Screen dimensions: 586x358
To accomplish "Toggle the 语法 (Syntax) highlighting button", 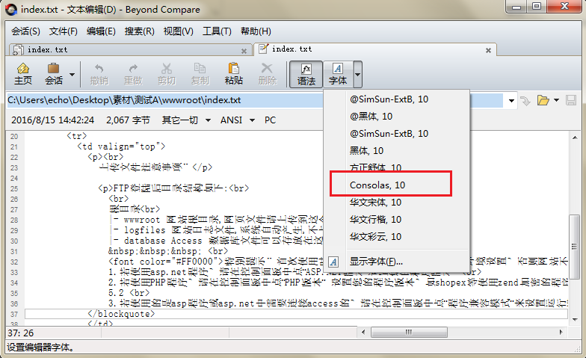I will 306,74.
